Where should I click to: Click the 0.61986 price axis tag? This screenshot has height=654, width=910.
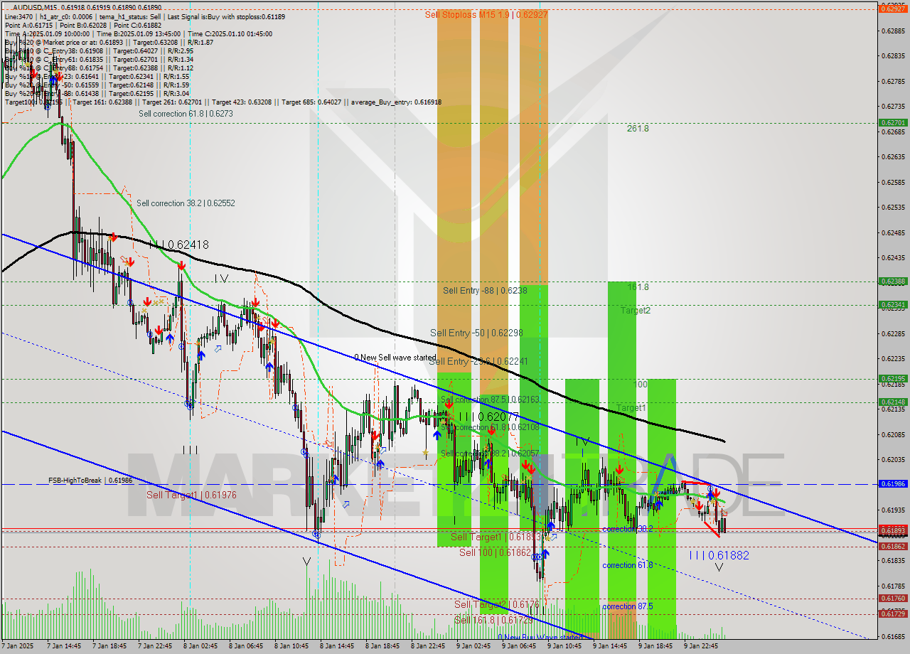892,484
